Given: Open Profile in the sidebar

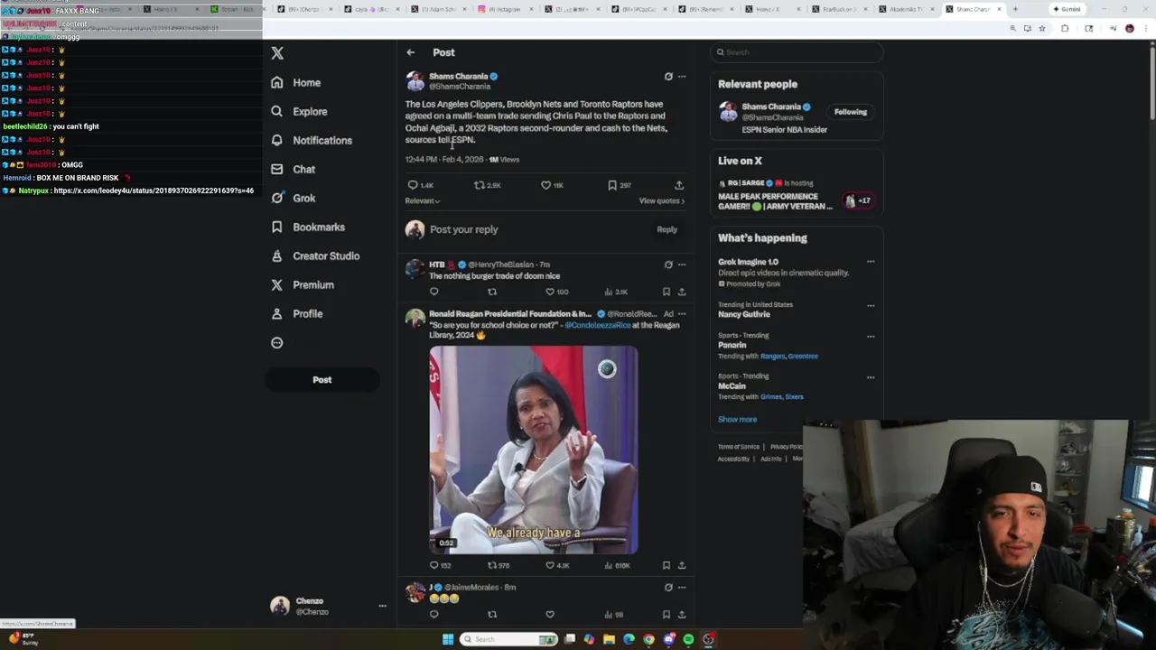Looking at the screenshot, I should [x=297, y=314].
